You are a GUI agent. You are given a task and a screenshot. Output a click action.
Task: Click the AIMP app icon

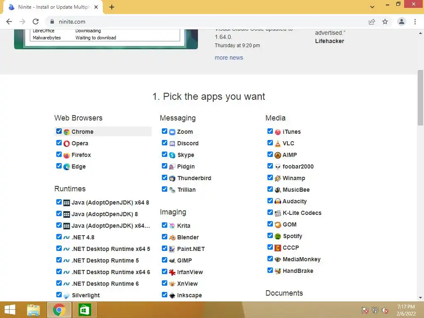pyautogui.click(x=278, y=155)
